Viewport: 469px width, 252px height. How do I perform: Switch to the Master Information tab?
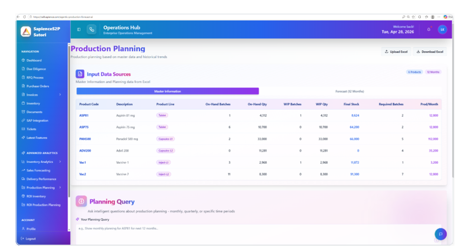(x=168, y=91)
